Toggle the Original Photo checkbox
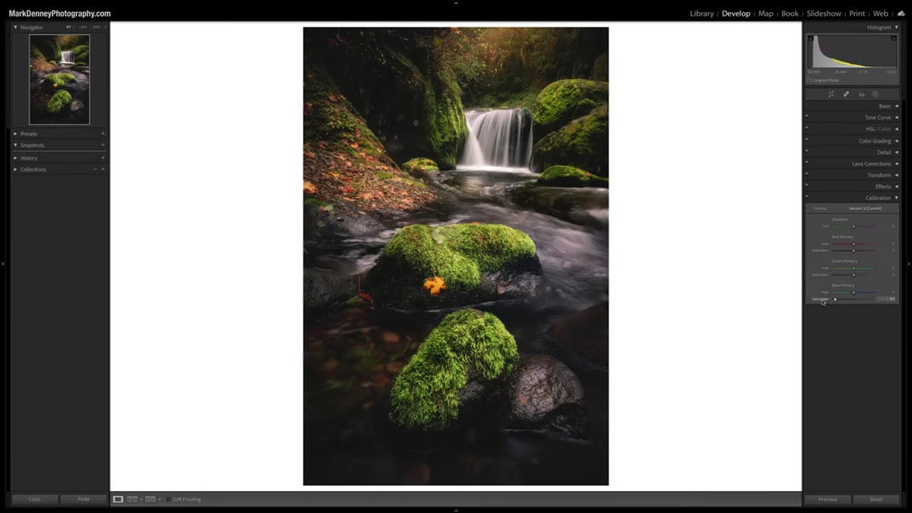The width and height of the screenshot is (912, 513). pos(810,80)
